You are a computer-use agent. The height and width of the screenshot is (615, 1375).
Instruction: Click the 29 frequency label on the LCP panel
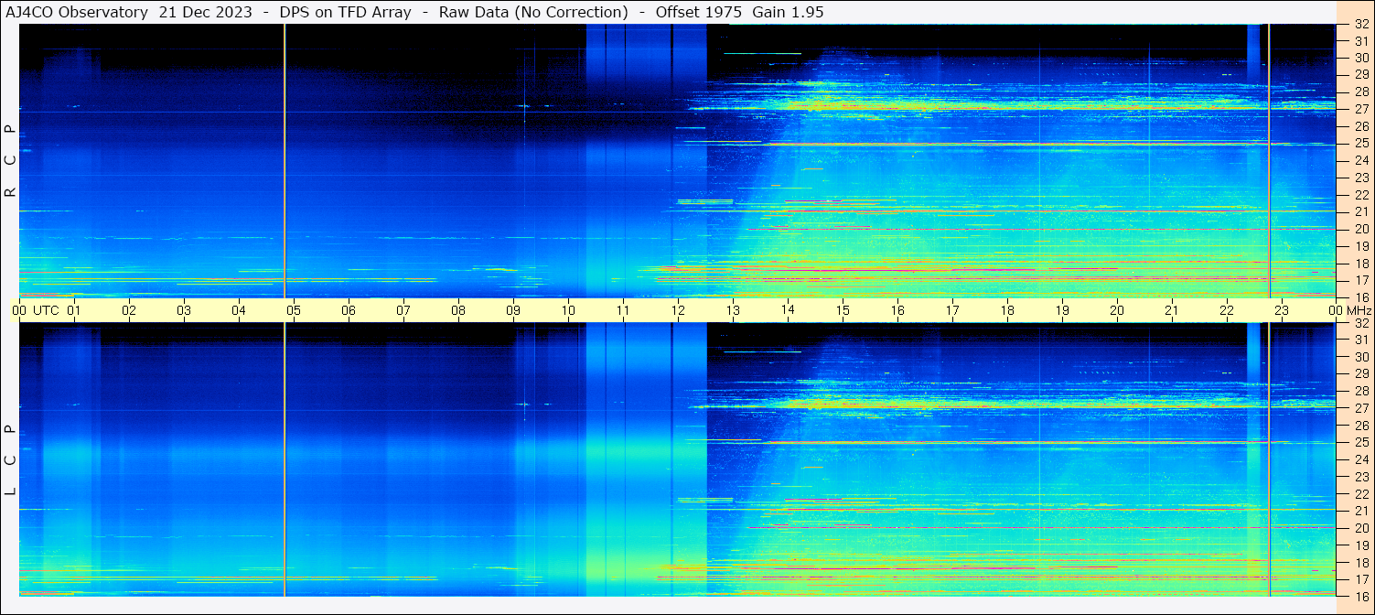1361,374
